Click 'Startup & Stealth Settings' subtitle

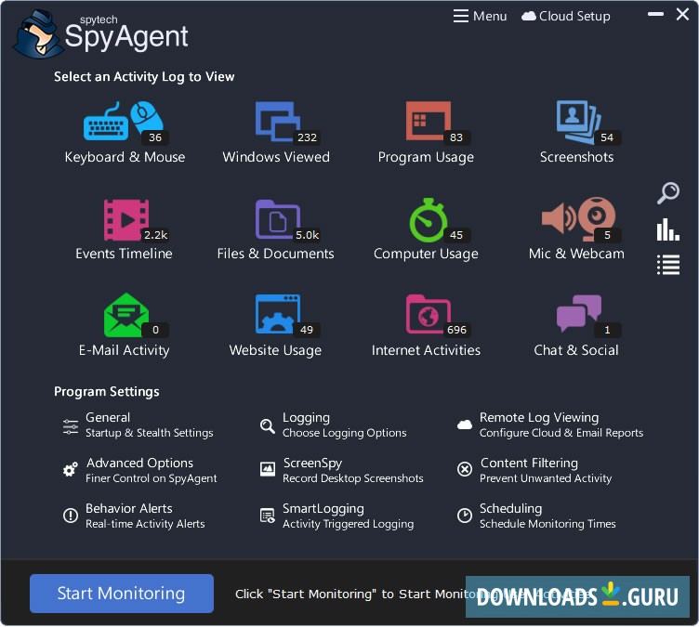[149, 433]
